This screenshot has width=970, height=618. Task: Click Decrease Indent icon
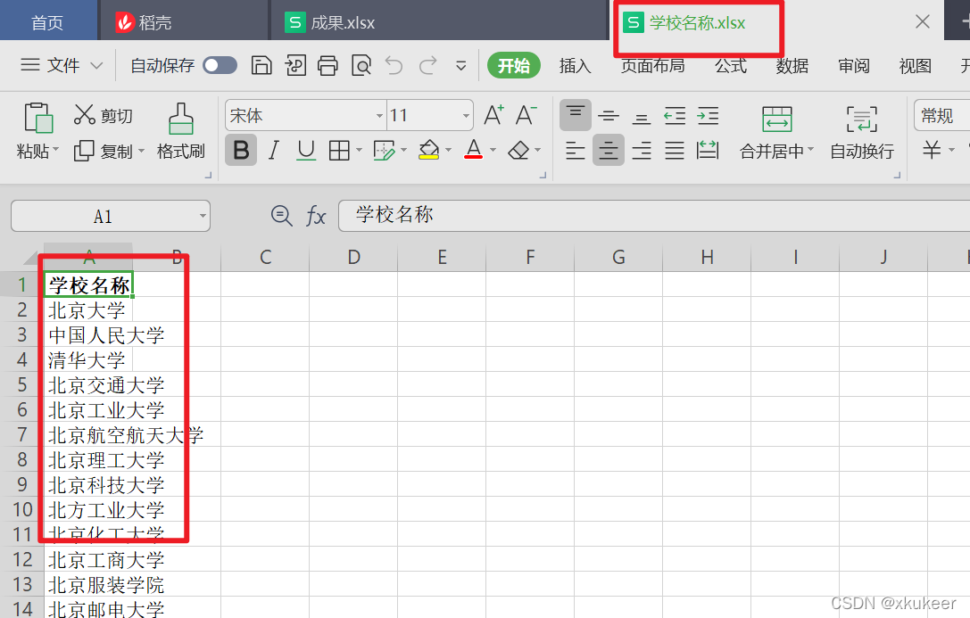pyautogui.click(x=675, y=116)
